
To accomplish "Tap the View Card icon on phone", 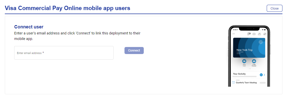I will point(244,61).
